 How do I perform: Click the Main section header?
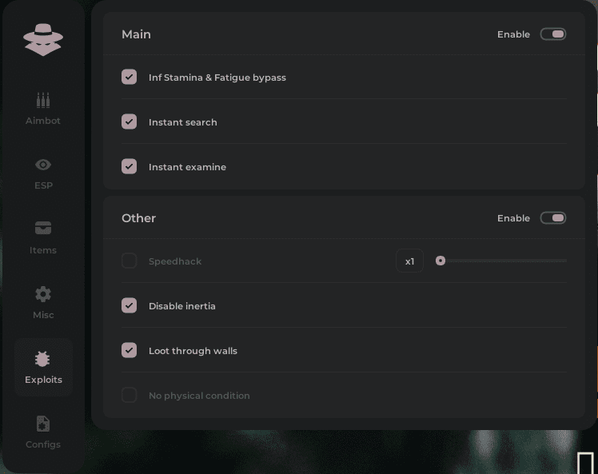[136, 34]
